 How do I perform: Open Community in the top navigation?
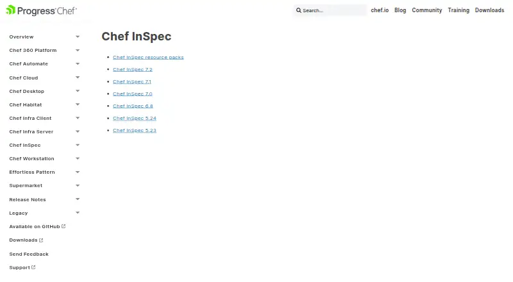[427, 10]
